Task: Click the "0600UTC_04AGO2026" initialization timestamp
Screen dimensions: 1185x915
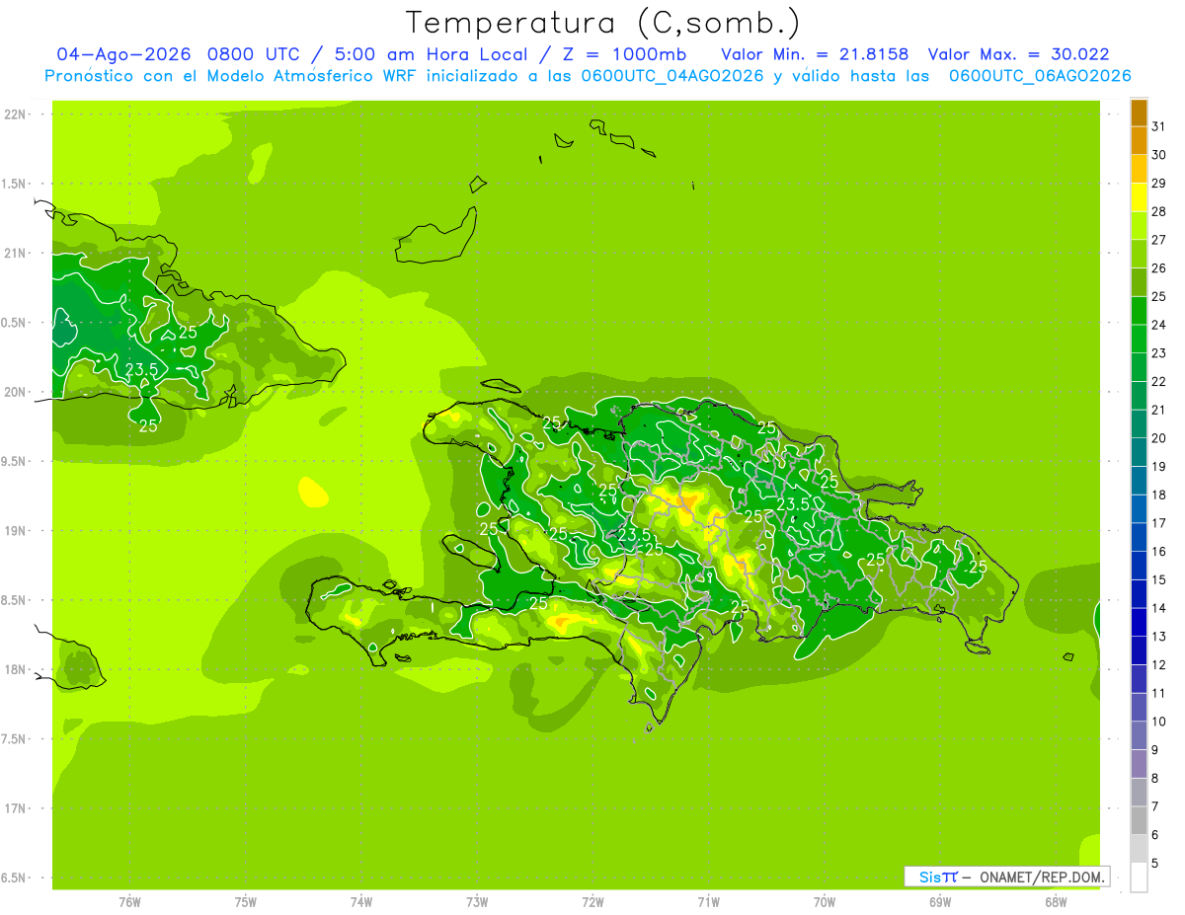Action: tap(671, 76)
